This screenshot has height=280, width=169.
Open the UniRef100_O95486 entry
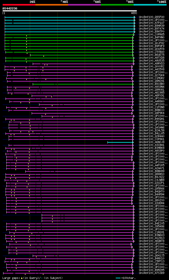pos(152,226)
